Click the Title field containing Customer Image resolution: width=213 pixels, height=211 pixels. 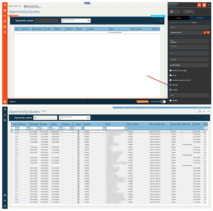click(189, 41)
